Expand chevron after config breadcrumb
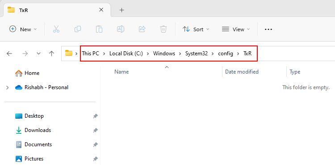The height and width of the screenshot is (165, 335). (238, 54)
